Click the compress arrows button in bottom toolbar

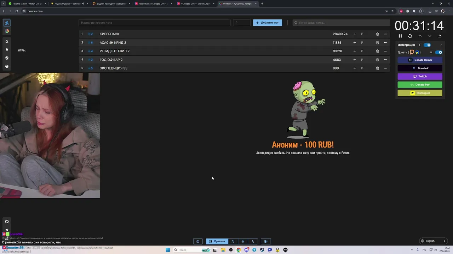243,241
